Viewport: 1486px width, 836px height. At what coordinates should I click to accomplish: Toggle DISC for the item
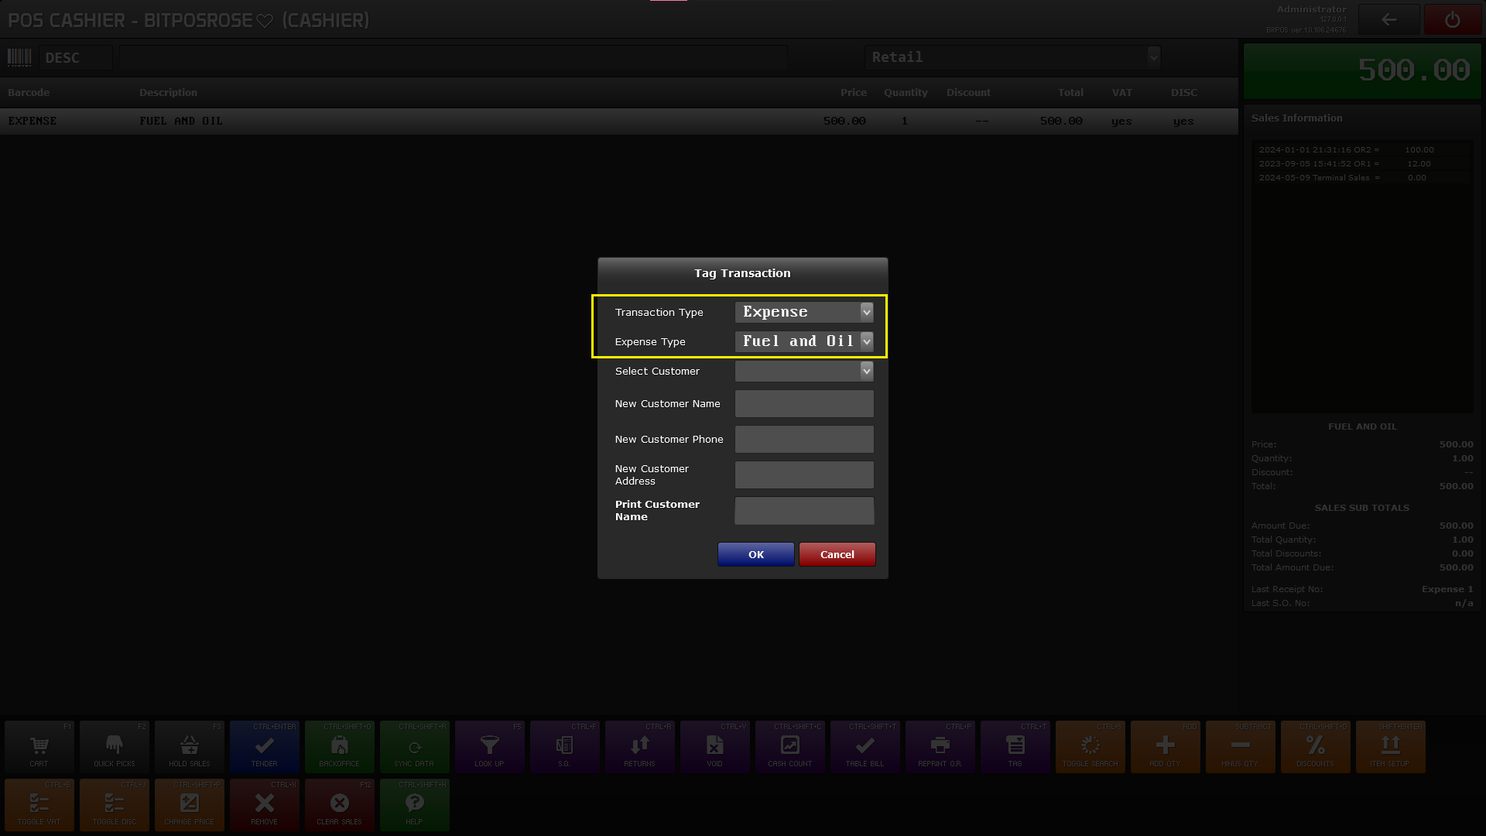pyautogui.click(x=115, y=805)
